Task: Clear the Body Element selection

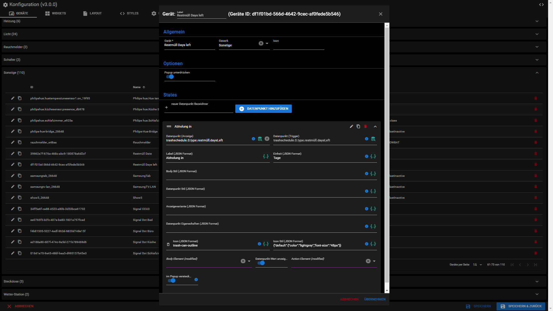Action: tap(243, 261)
